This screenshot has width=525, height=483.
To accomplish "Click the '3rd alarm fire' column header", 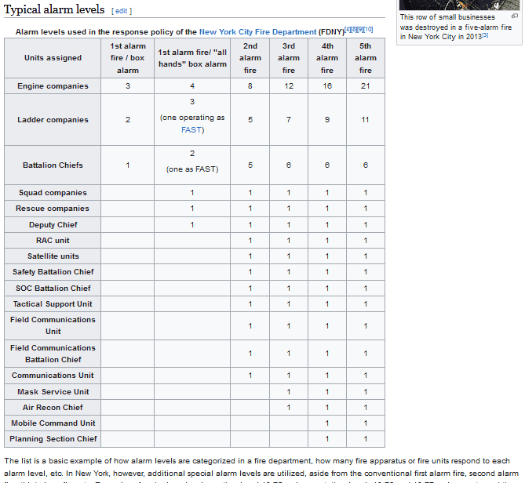I will (x=289, y=58).
